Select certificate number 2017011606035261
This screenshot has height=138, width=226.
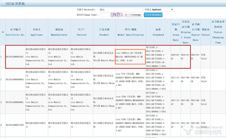coord(15,57)
